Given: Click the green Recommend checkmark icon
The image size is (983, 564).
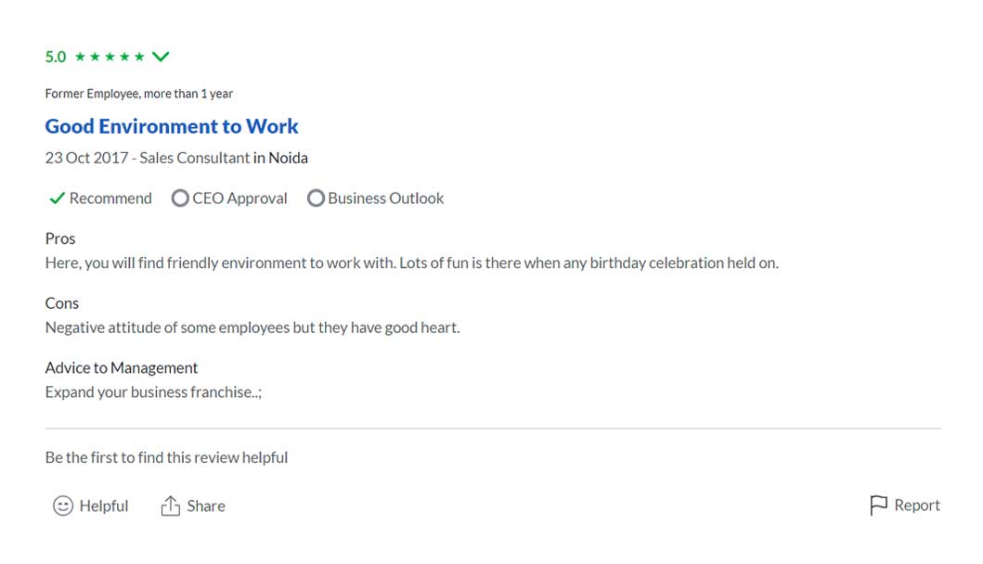Looking at the screenshot, I should [x=57, y=198].
